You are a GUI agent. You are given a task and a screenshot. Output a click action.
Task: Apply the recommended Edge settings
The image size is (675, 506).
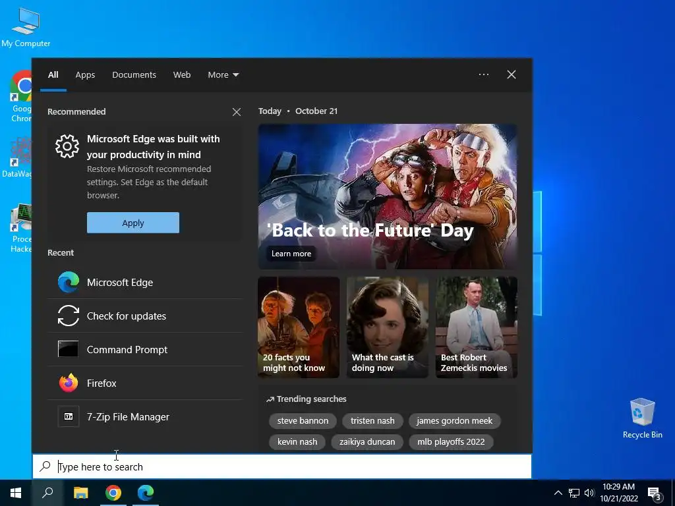tap(133, 223)
